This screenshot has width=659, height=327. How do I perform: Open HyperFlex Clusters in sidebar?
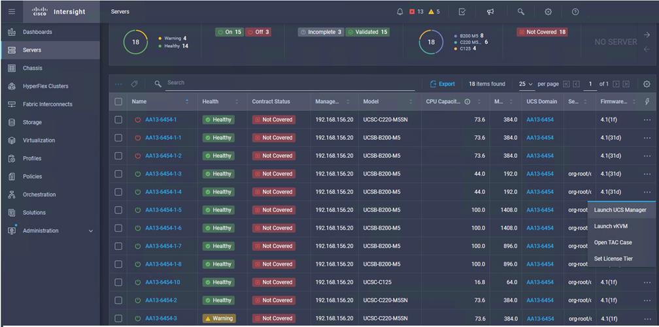pos(50,86)
